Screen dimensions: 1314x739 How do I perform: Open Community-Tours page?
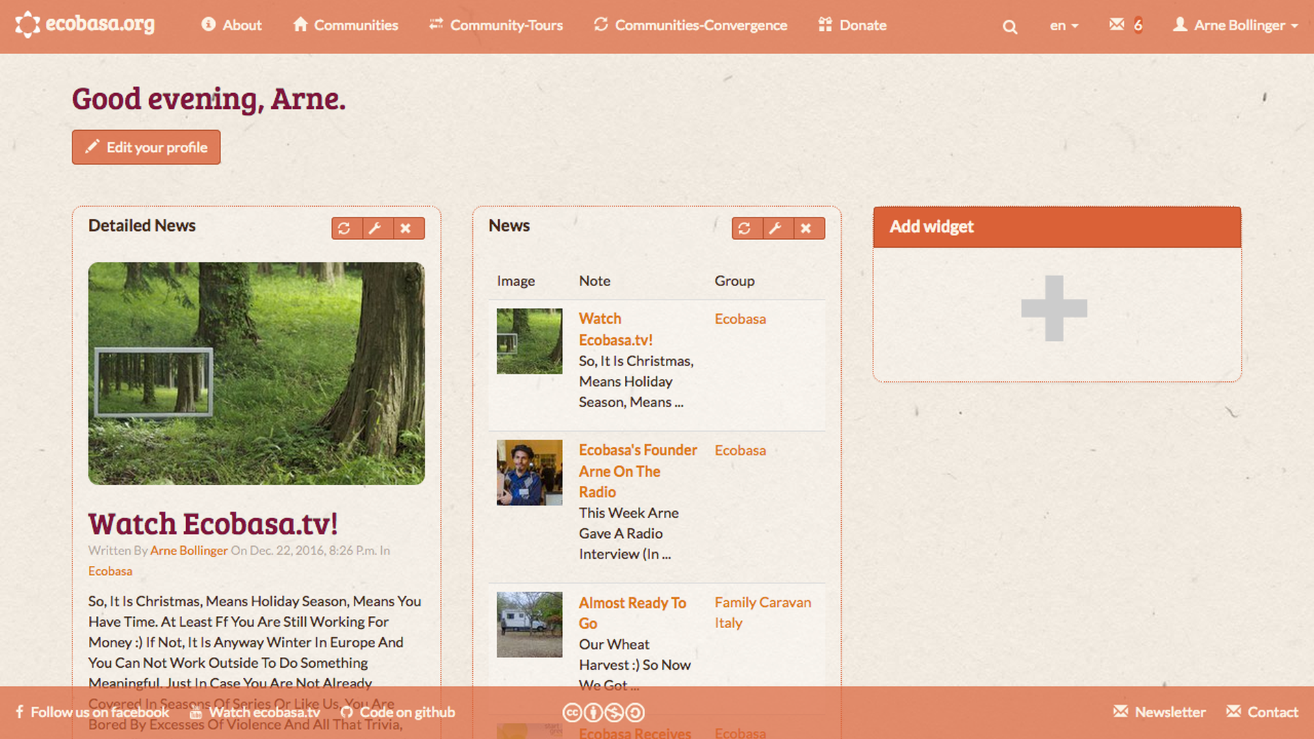496,25
